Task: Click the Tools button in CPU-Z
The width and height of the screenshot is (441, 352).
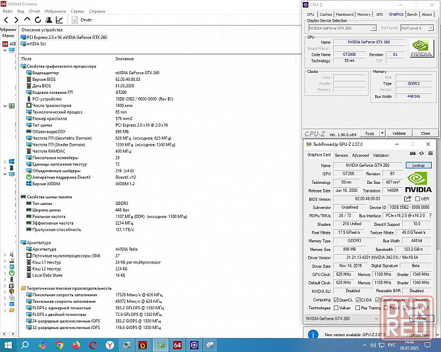Action: (x=369, y=133)
